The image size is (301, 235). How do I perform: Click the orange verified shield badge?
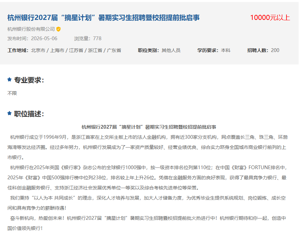pyautogui.click(x=58, y=29)
